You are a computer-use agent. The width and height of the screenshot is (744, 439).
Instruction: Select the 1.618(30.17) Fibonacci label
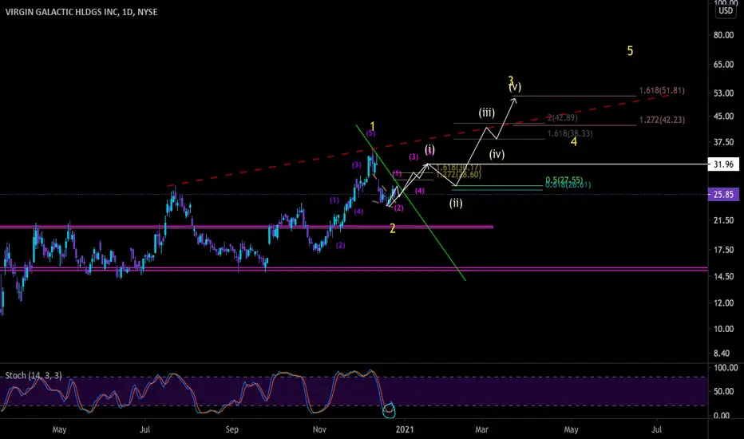pyautogui.click(x=458, y=168)
